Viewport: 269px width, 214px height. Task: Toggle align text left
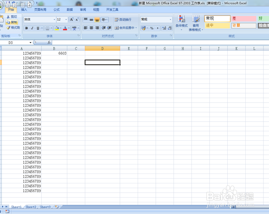86,28
